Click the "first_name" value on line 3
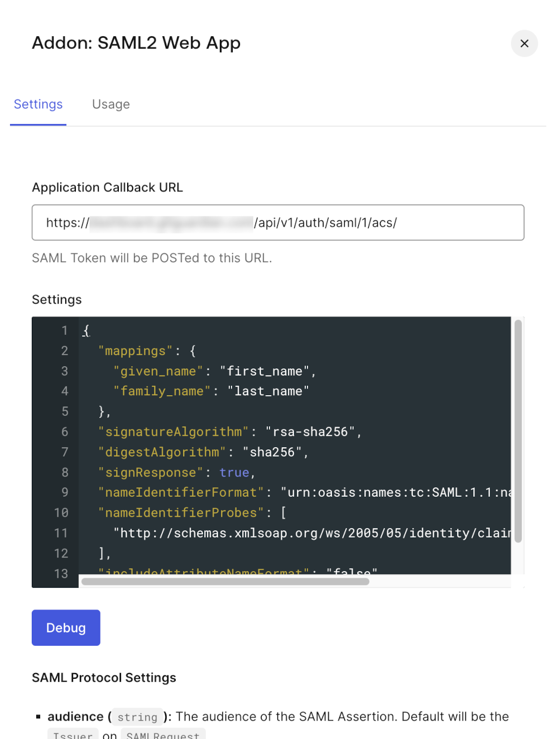This screenshot has height=739, width=558. coord(264,371)
